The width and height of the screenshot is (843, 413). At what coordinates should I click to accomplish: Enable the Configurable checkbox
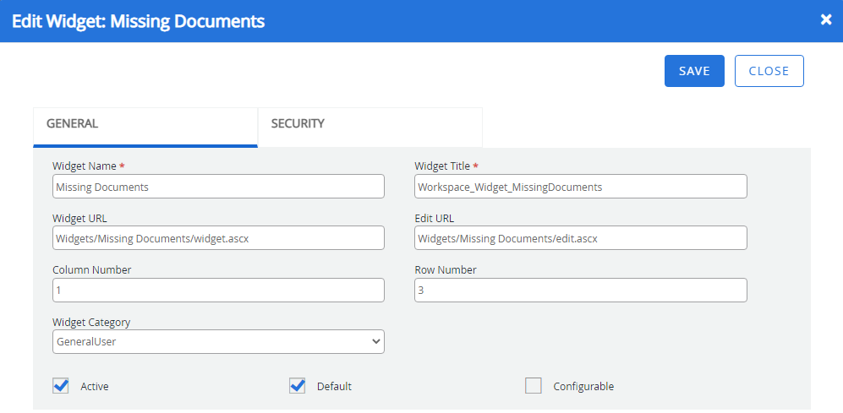(x=533, y=386)
